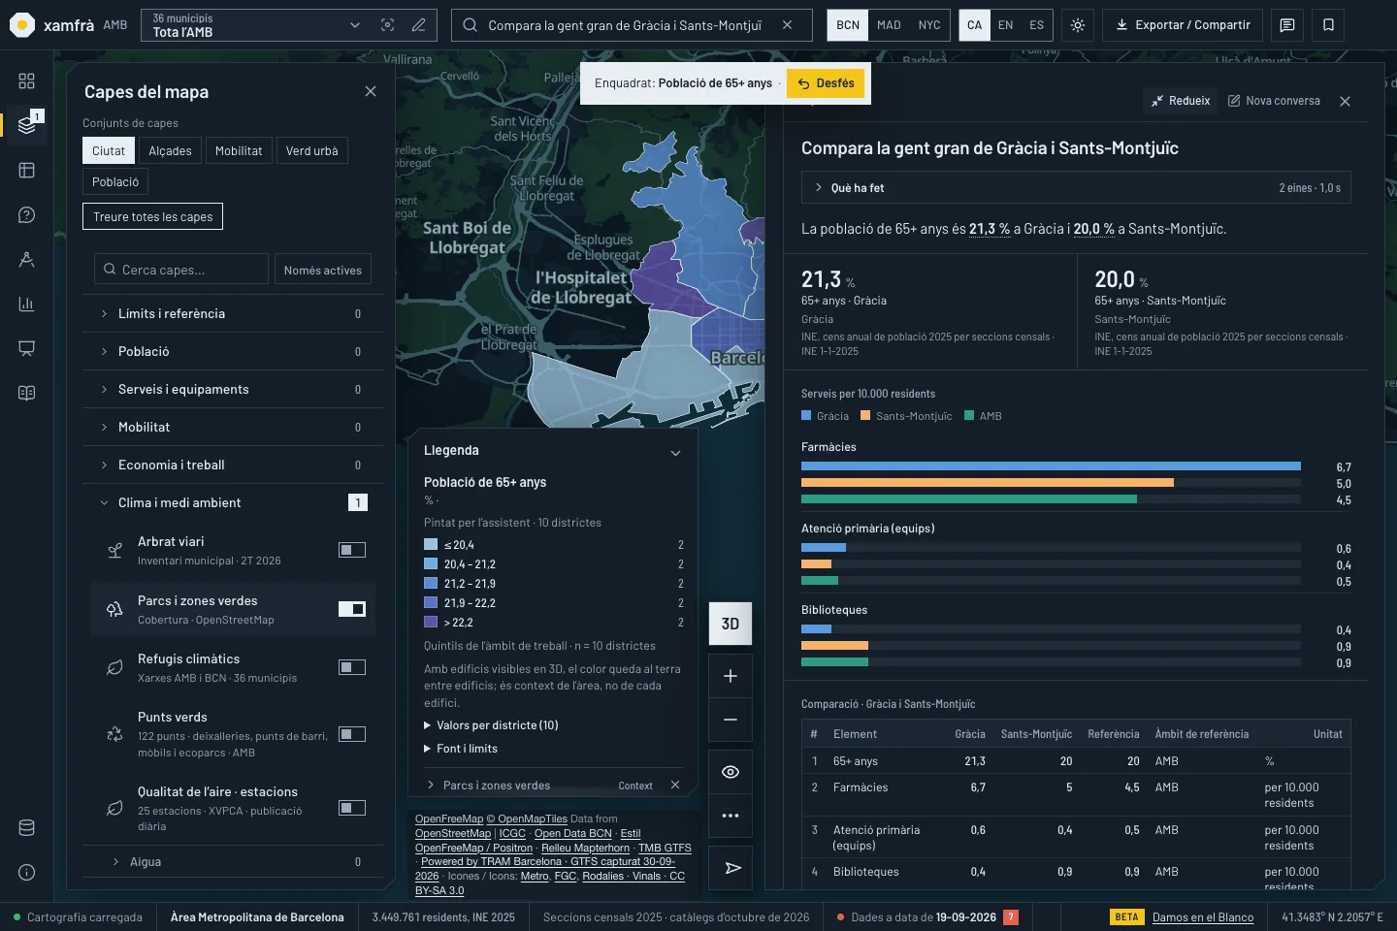Open the map layers icon in sidebar
This screenshot has width=1397, height=931.
click(27, 125)
